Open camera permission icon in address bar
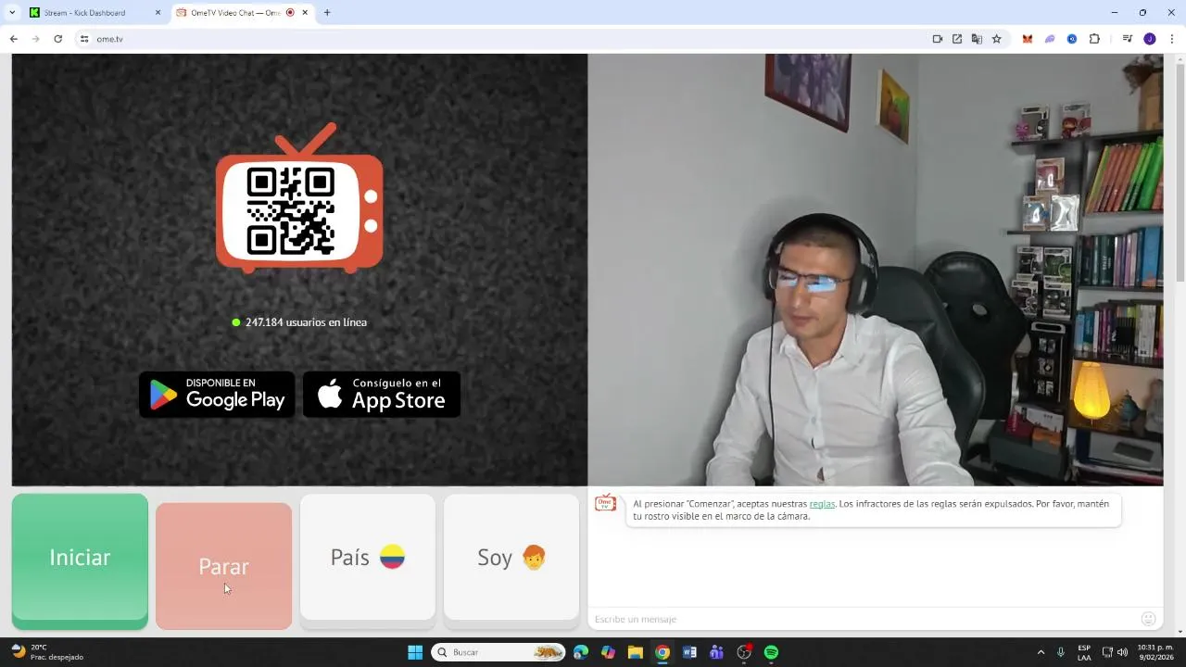1186x667 pixels. (938, 39)
